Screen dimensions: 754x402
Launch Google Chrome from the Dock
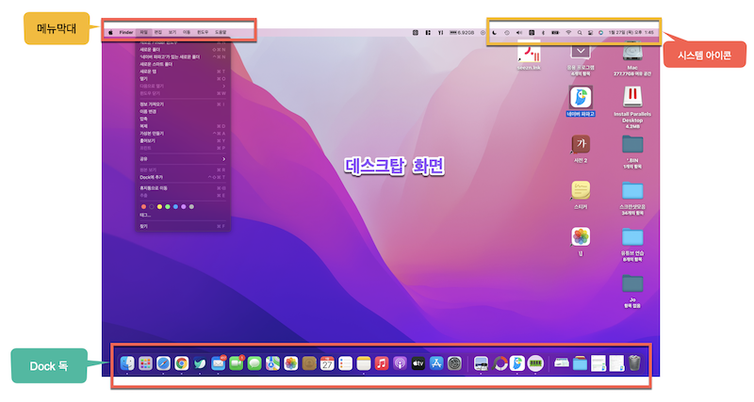coord(181,363)
